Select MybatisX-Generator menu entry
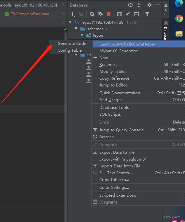The width and height of the screenshot is (185, 222). 138,51
